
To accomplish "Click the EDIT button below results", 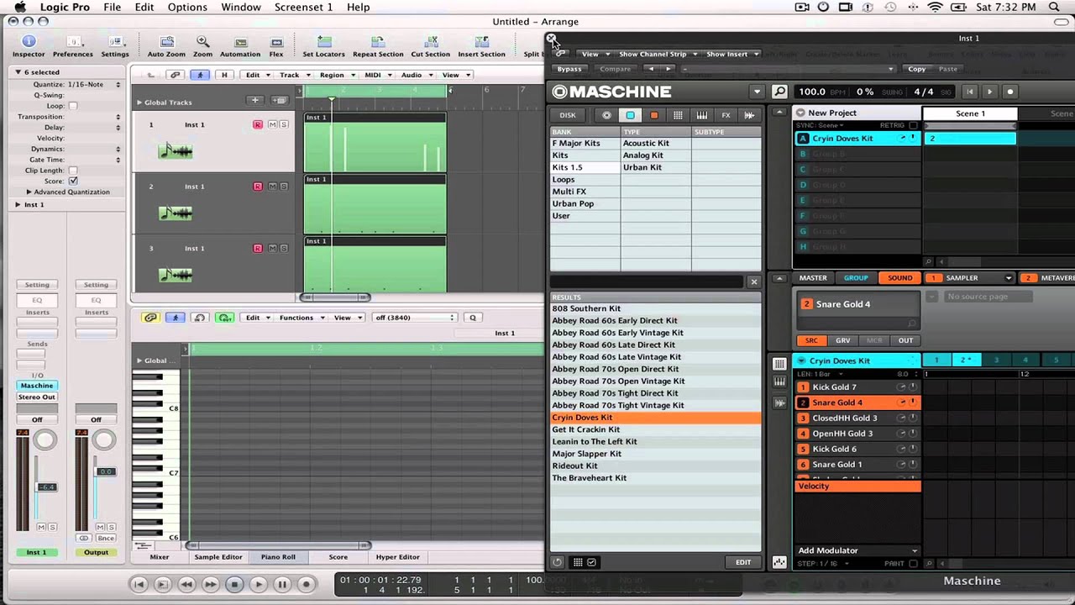I will pyautogui.click(x=743, y=562).
